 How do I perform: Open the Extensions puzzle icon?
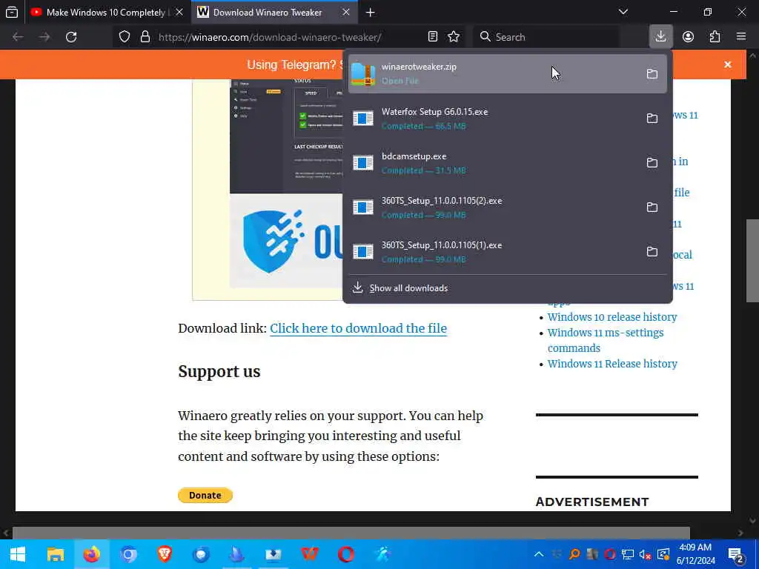[715, 37]
